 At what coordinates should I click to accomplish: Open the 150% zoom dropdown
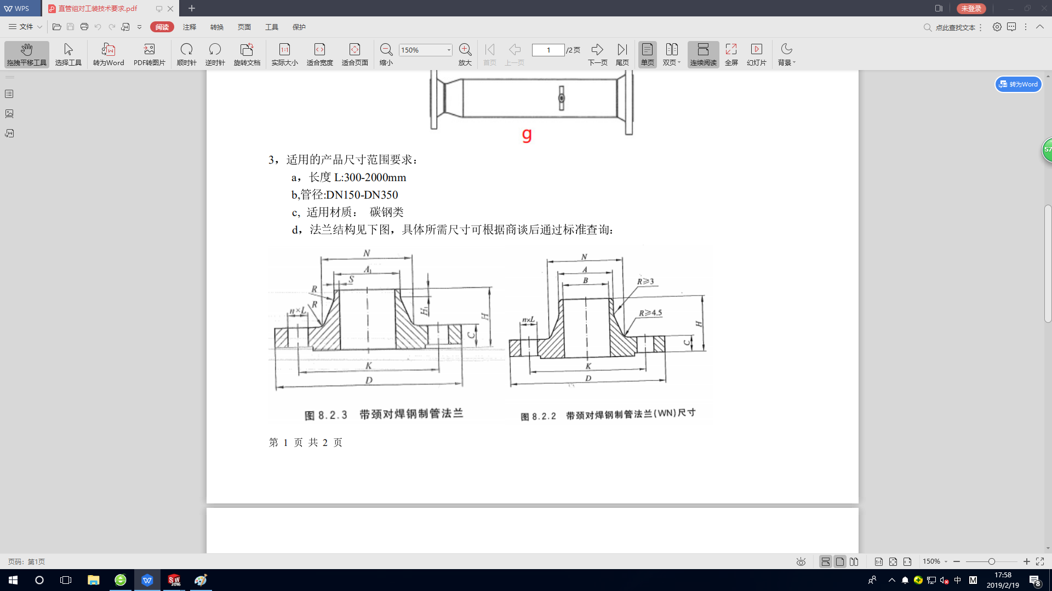tap(449, 50)
